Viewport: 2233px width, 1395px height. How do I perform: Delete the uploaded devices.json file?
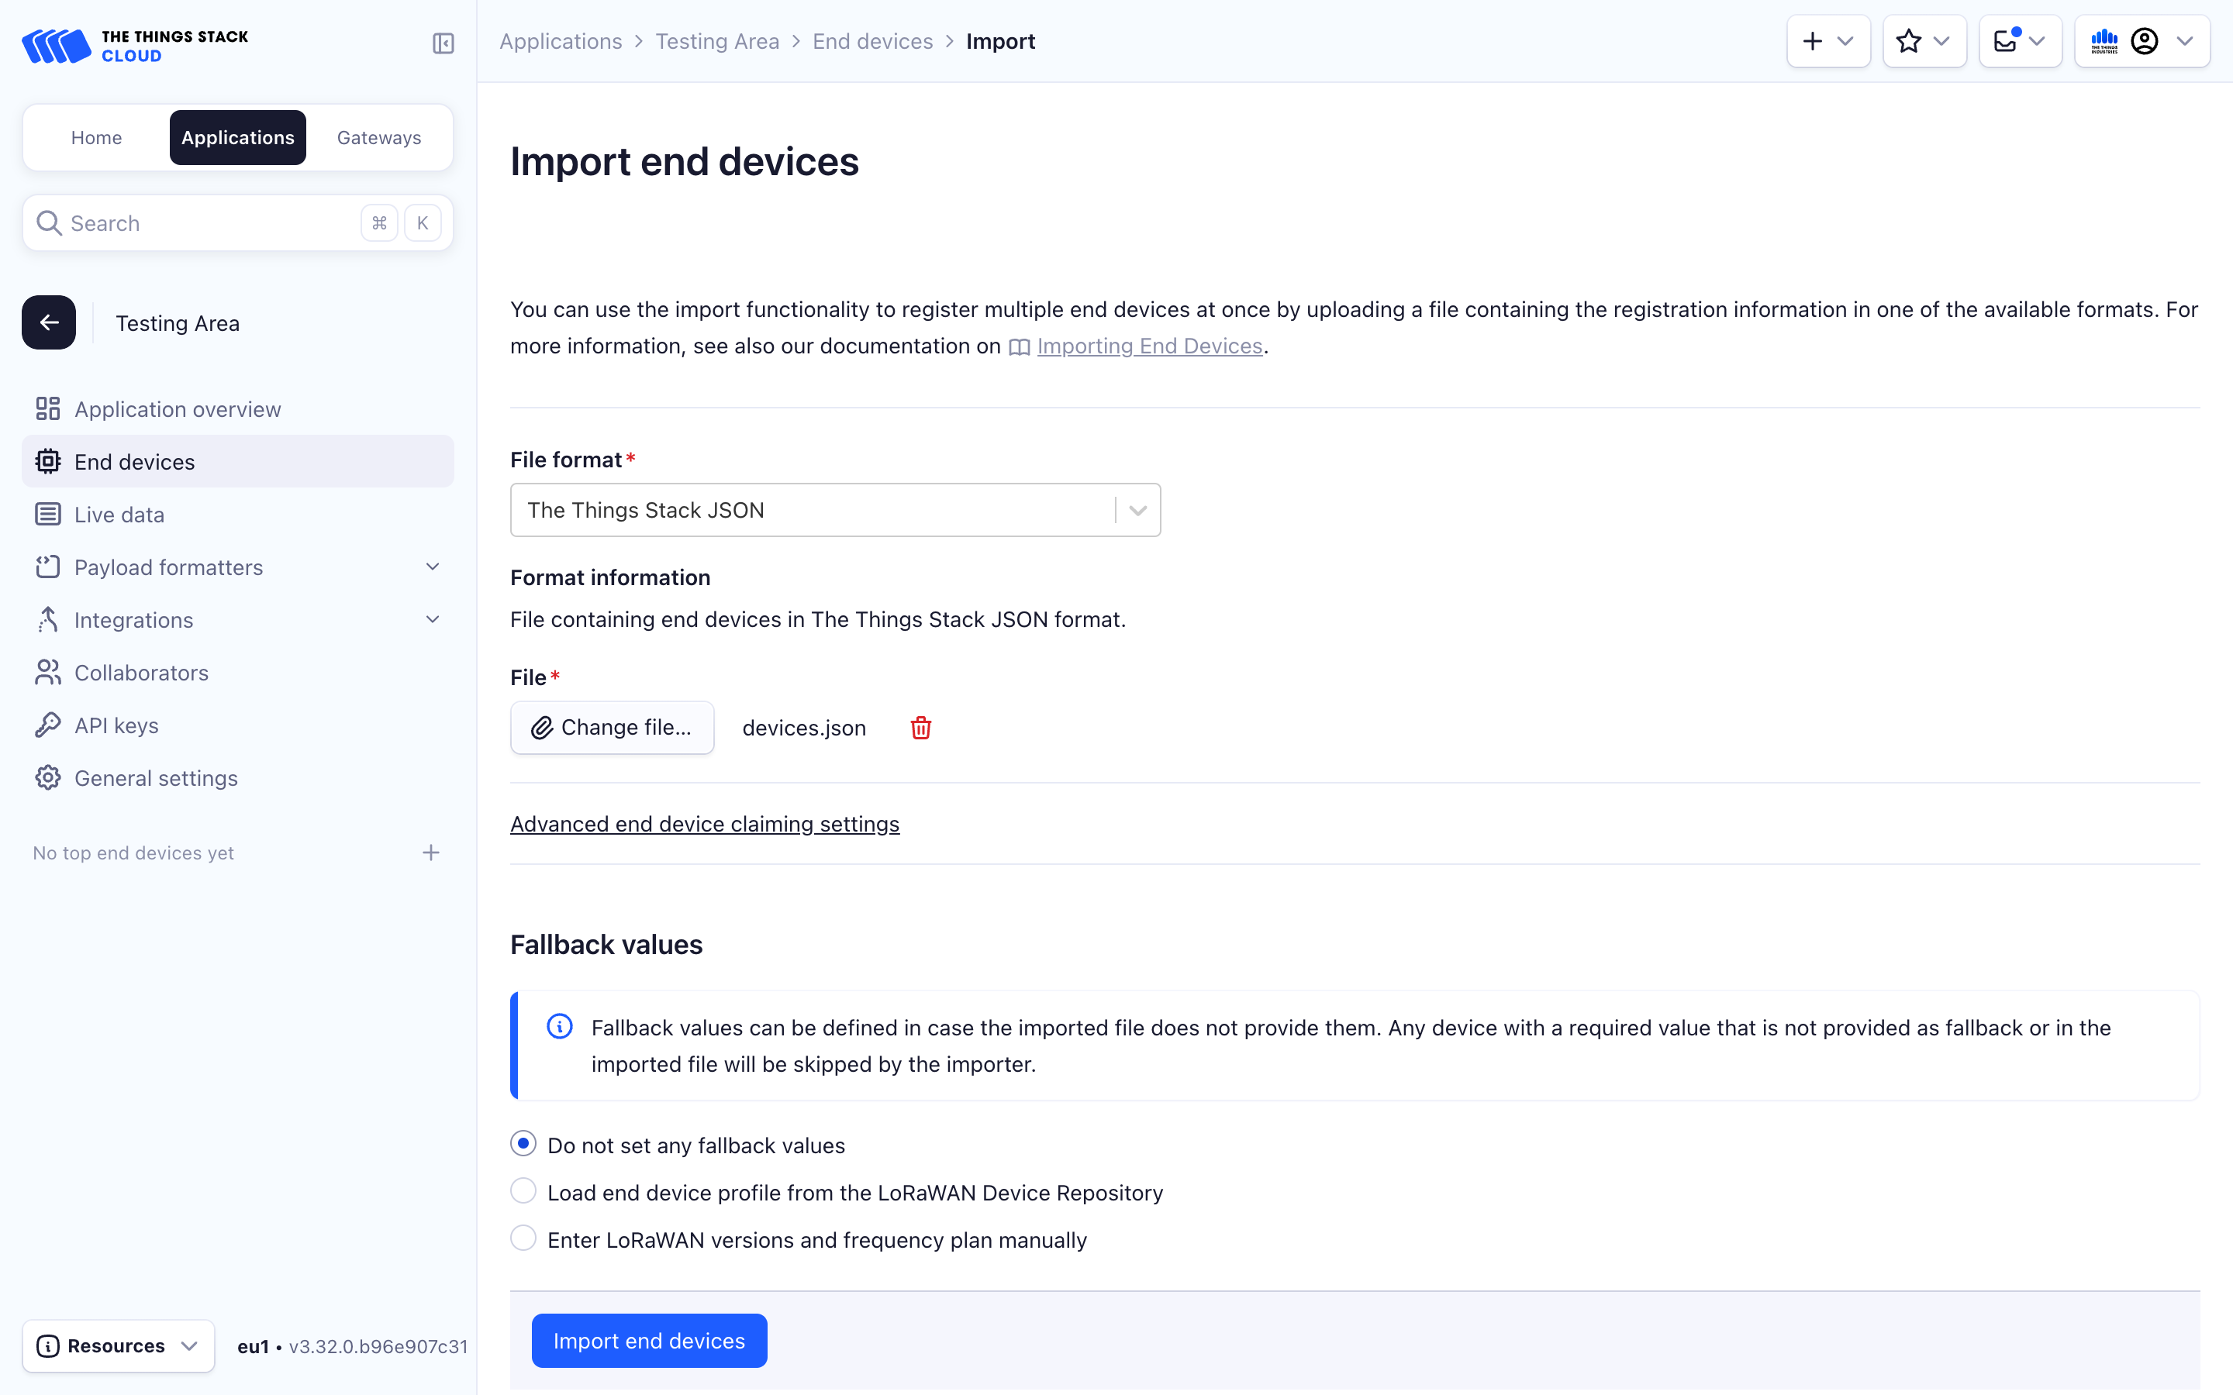pyautogui.click(x=920, y=728)
